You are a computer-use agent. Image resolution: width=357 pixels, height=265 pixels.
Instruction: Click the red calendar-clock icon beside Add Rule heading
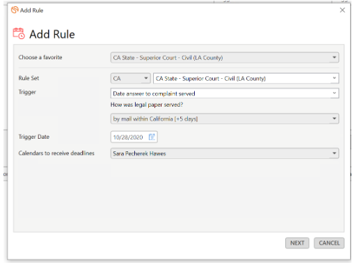[x=19, y=33]
